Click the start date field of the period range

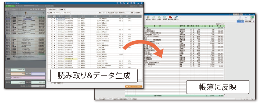pyautogui.click(x=57, y=13)
